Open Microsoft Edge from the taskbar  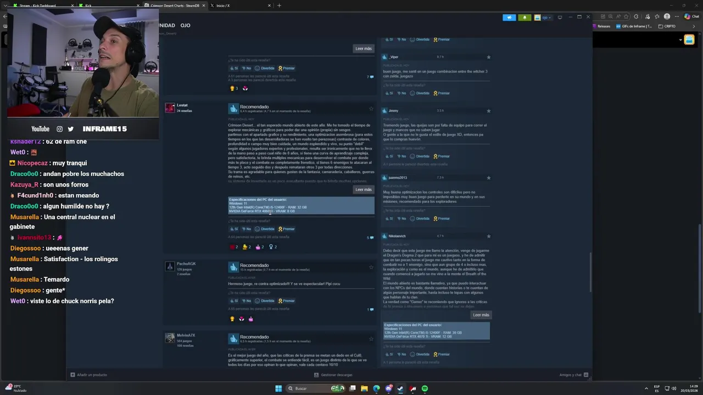point(376,388)
